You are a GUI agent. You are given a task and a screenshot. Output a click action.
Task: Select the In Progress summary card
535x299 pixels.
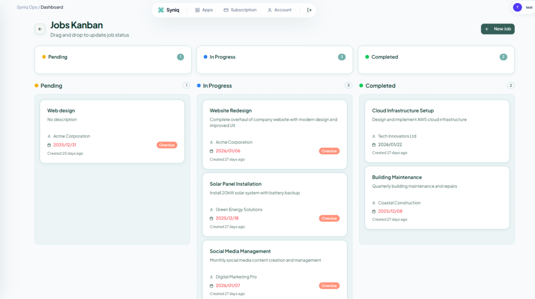[274, 60]
